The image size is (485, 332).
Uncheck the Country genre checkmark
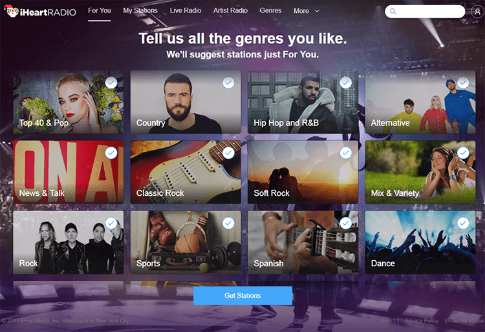coord(228,83)
